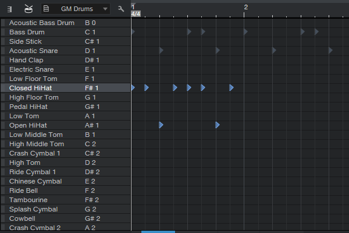Image resolution: width=349 pixels, height=233 pixels.
Task: Toggle the square beside Hand Clap
Action: point(3,60)
